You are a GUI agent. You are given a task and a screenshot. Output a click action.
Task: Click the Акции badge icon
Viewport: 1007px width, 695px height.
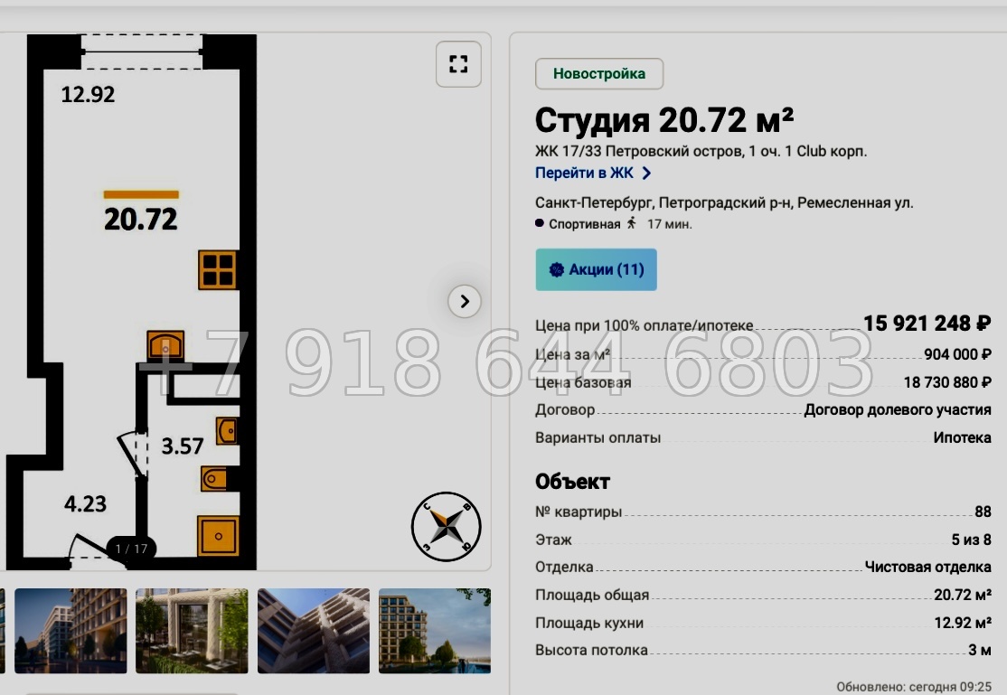(x=556, y=270)
